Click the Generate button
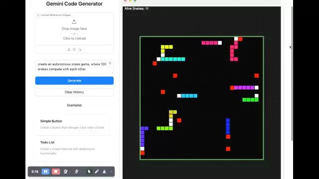Image resolution: width=319 pixels, height=179 pixels. tap(74, 81)
